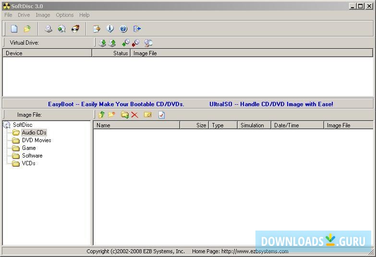Sort image list by Name column
Image resolution: width=376 pixels, height=257 pixels.
pos(137,125)
